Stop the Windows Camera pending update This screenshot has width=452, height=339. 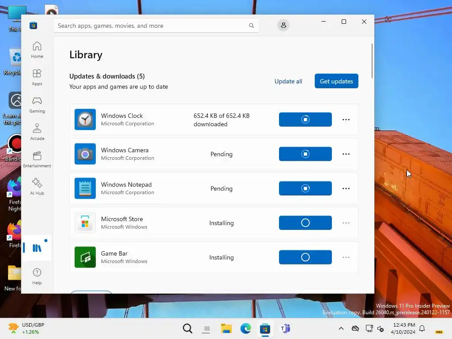[305, 154]
